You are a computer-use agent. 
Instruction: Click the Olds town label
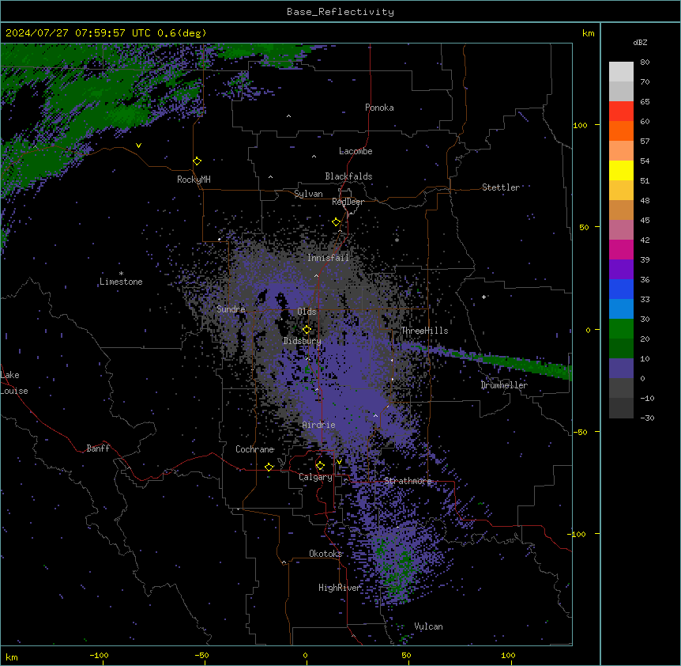[307, 312]
